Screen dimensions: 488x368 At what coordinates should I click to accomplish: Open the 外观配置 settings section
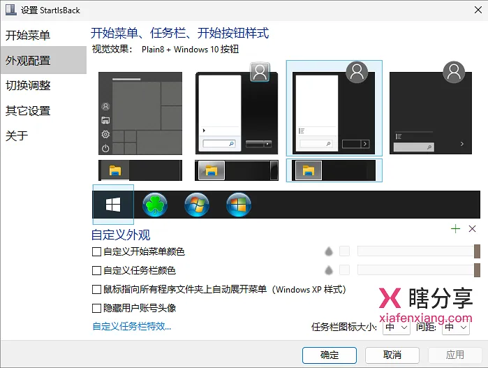pos(43,60)
